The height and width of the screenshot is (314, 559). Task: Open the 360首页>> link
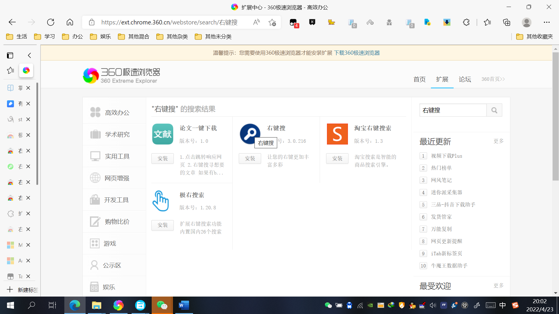493,79
